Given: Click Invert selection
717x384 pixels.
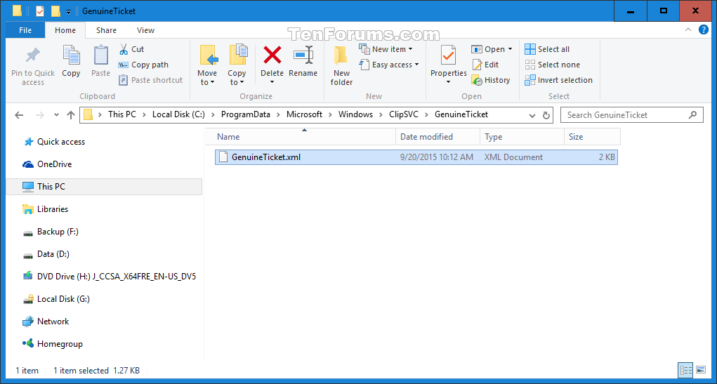Looking at the screenshot, I should pyautogui.click(x=558, y=80).
